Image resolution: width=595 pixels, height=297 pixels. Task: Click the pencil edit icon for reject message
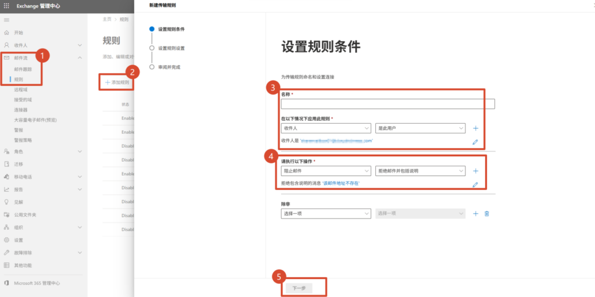(x=475, y=184)
